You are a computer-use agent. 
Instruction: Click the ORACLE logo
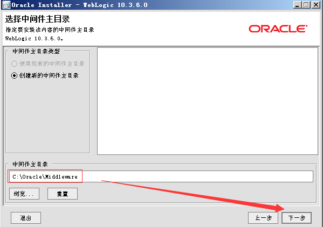278,29
